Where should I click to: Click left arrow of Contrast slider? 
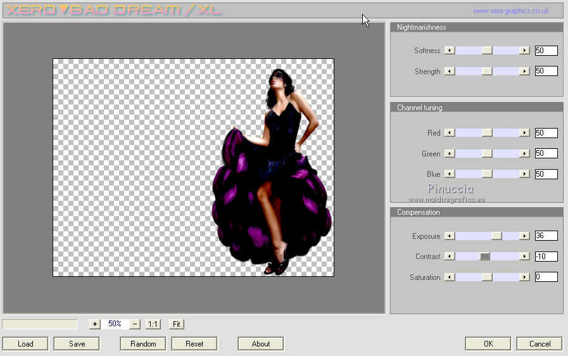(x=450, y=257)
